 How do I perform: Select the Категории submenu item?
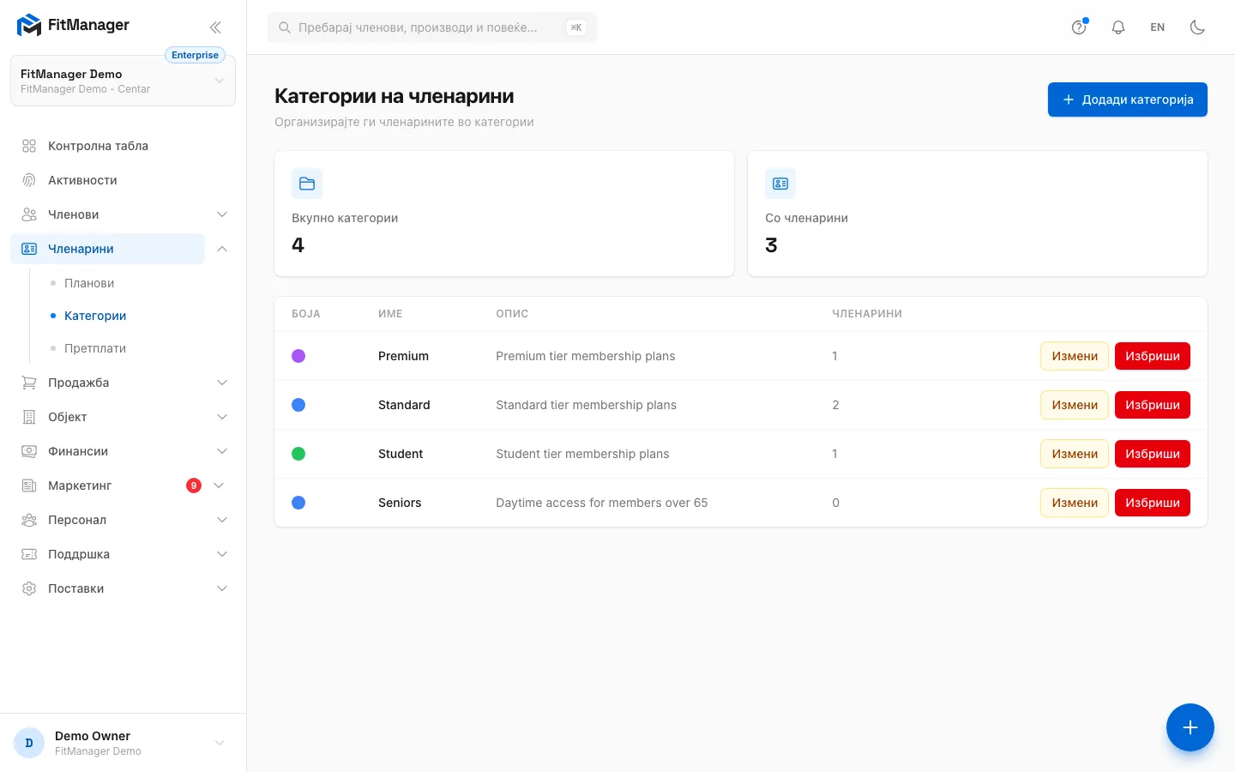[95, 316]
